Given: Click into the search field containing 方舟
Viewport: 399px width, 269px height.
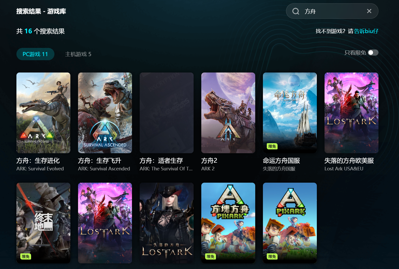Looking at the screenshot, I should pos(332,11).
